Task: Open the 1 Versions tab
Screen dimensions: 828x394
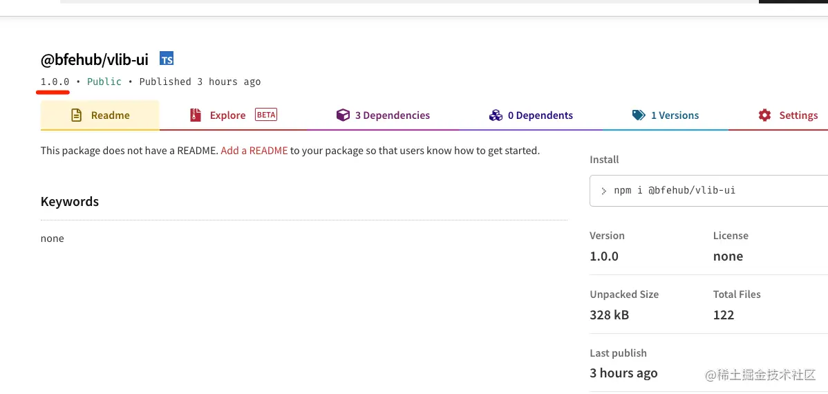Action: pyautogui.click(x=666, y=115)
